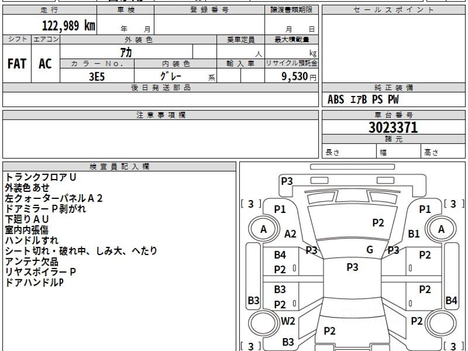
Task: Select the 輸入車 header cell
Action: tap(241, 64)
